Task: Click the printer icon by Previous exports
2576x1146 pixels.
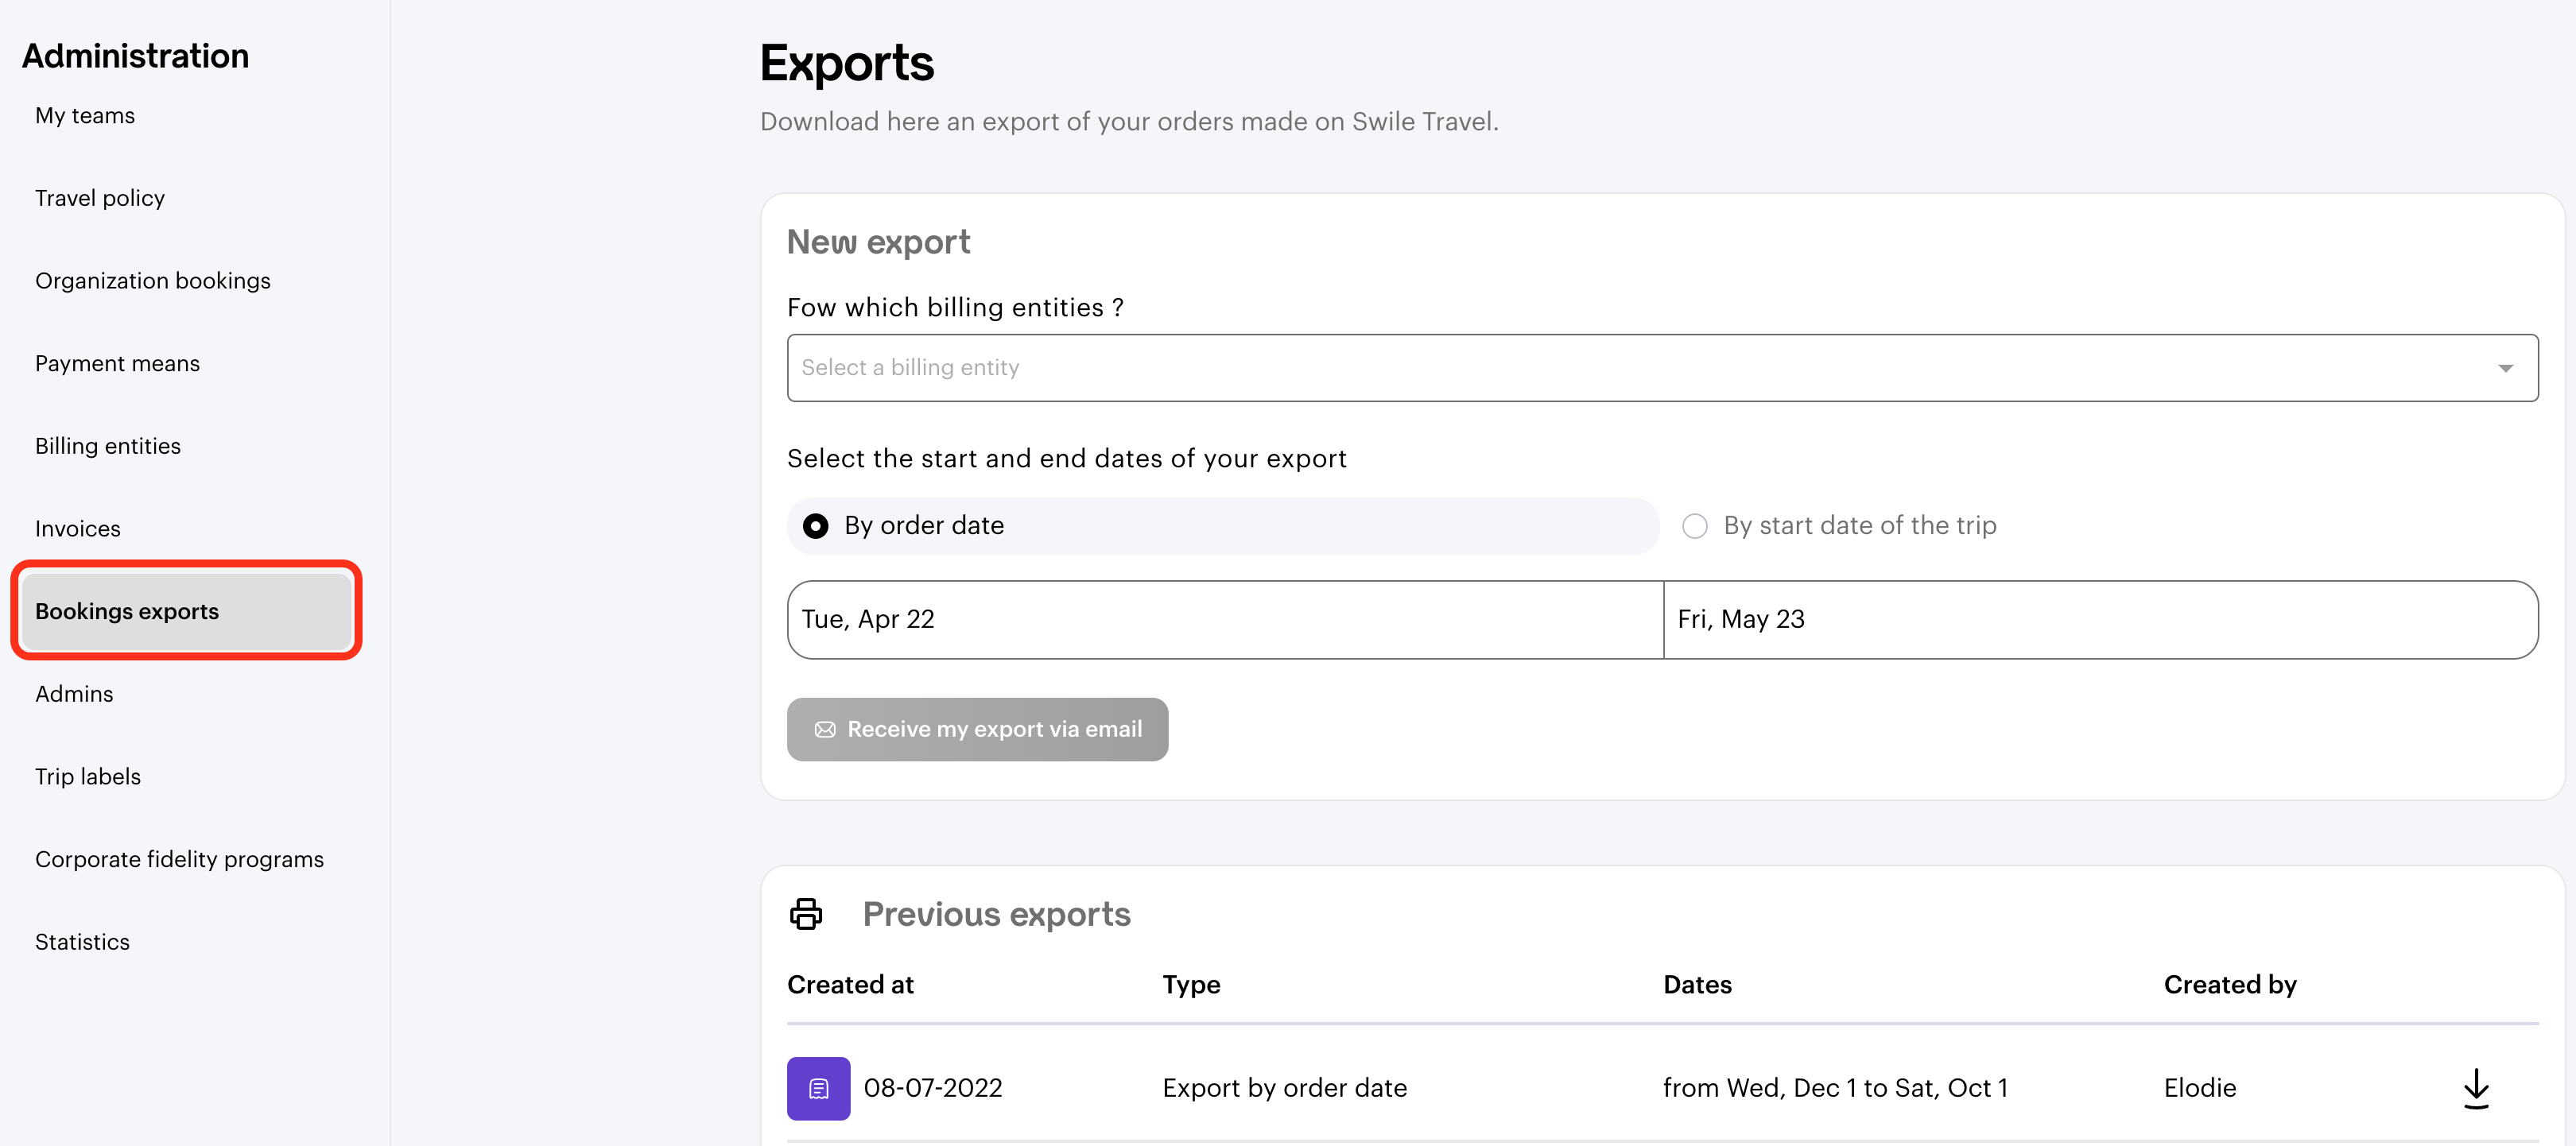Action: (x=806, y=913)
